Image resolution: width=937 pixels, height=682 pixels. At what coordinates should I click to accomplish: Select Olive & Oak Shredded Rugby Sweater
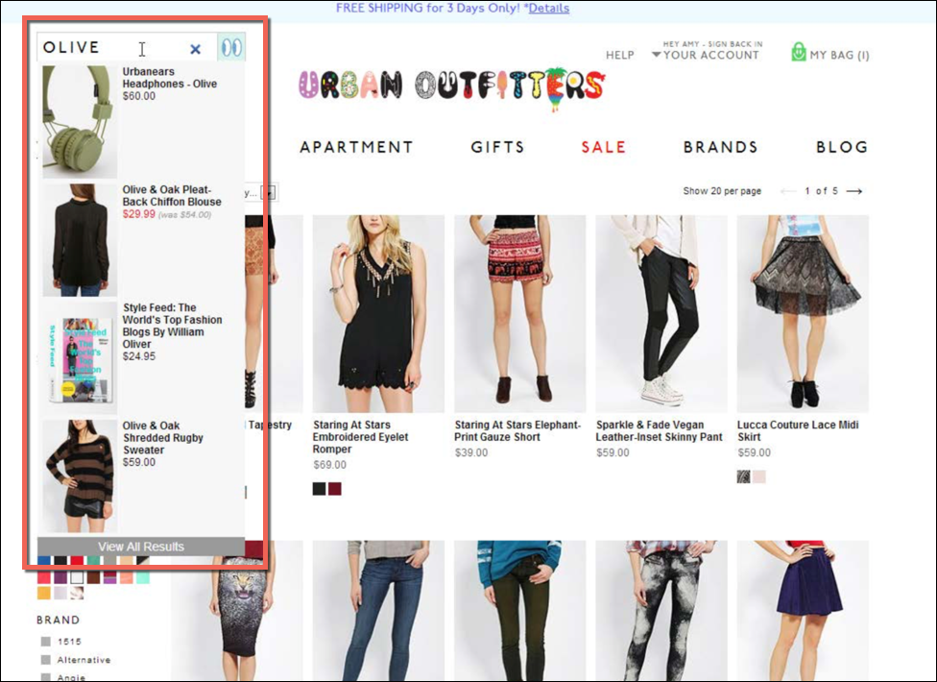point(162,437)
